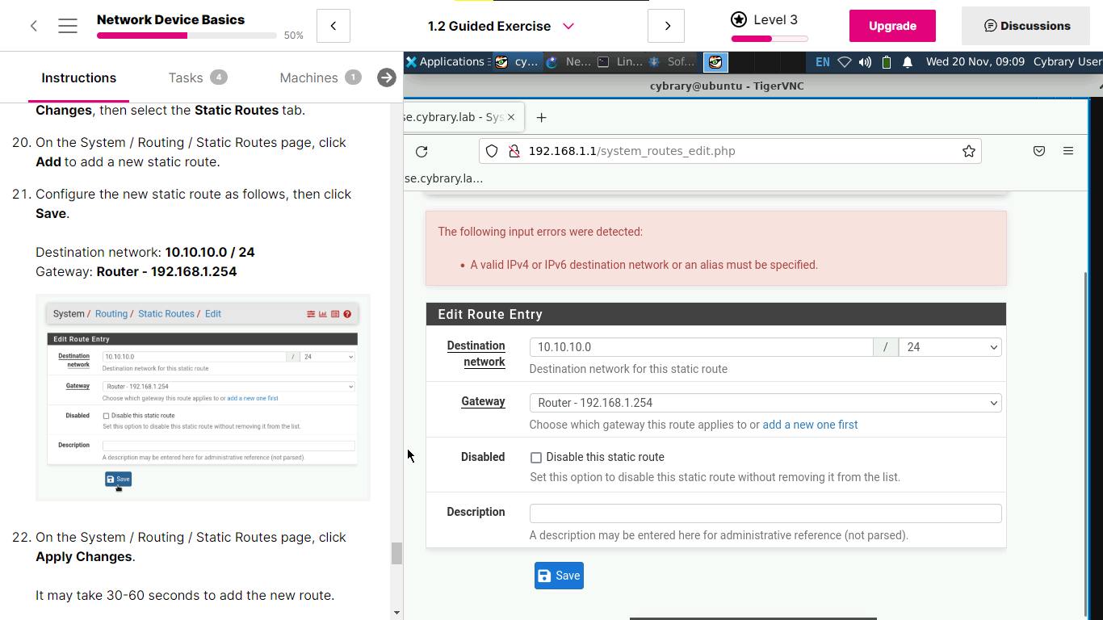
Task: Click the volume speaker icon in the panel
Action: 865,62
